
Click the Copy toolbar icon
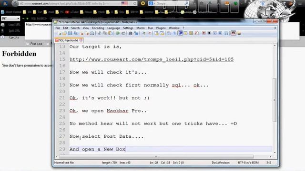tap(105, 33)
